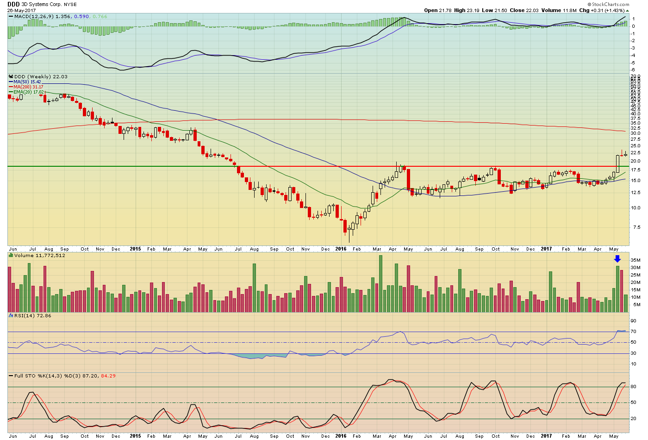Click the MACD value "1.356"
The height and width of the screenshot is (440, 648).
(x=63, y=16)
